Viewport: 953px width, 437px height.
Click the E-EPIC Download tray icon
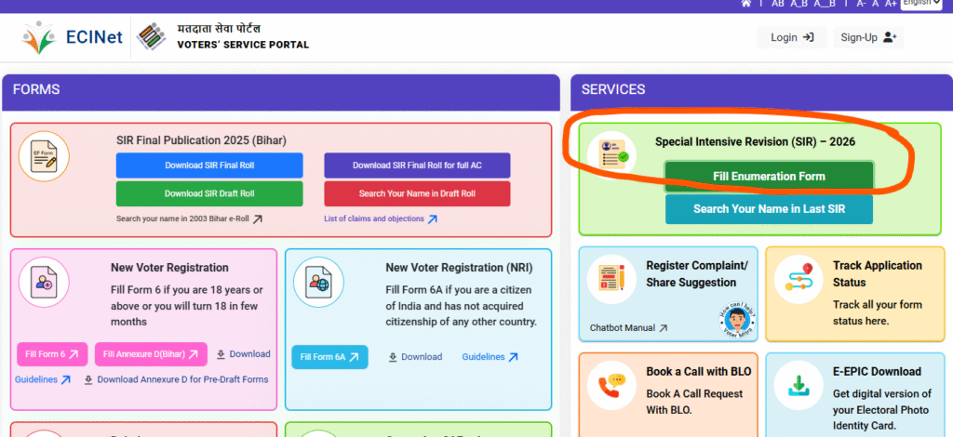(799, 386)
